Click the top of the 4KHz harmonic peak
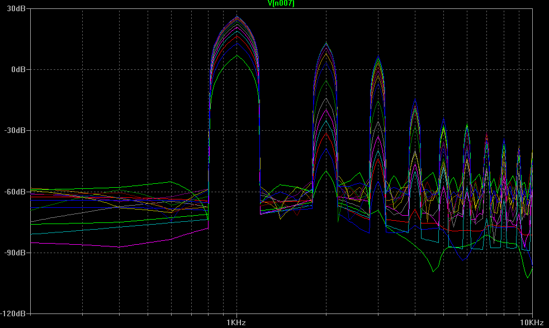 [x=415, y=101]
